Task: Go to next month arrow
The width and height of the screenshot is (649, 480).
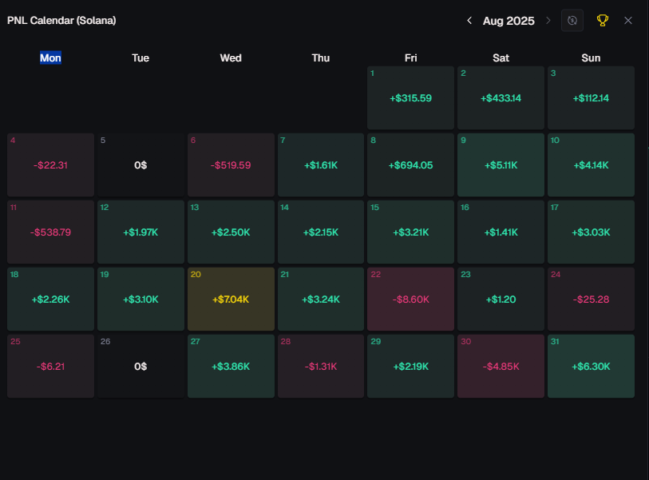Action: (548, 20)
